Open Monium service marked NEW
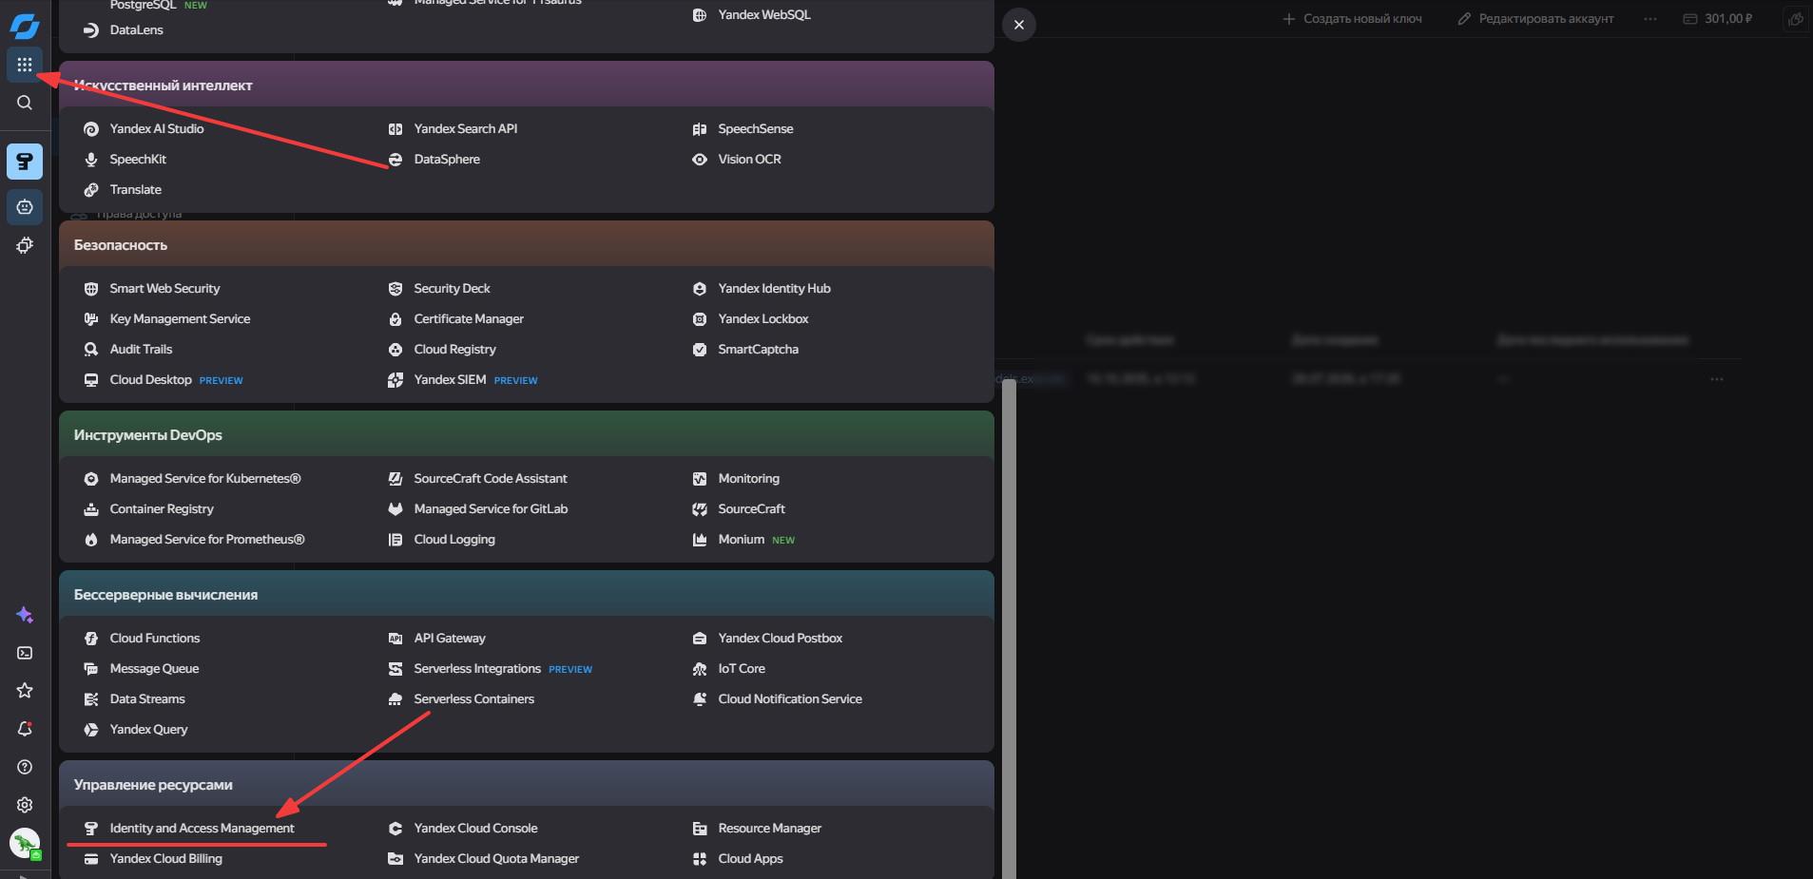This screenshot has height=879, width=1813. coord(743,540)
